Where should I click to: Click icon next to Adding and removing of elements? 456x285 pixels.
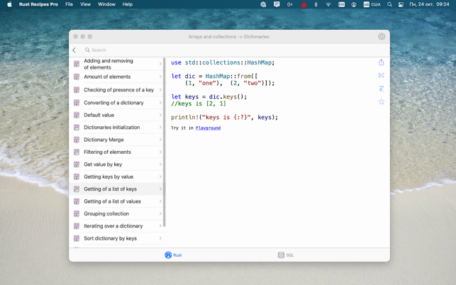[x=77, y=64]
